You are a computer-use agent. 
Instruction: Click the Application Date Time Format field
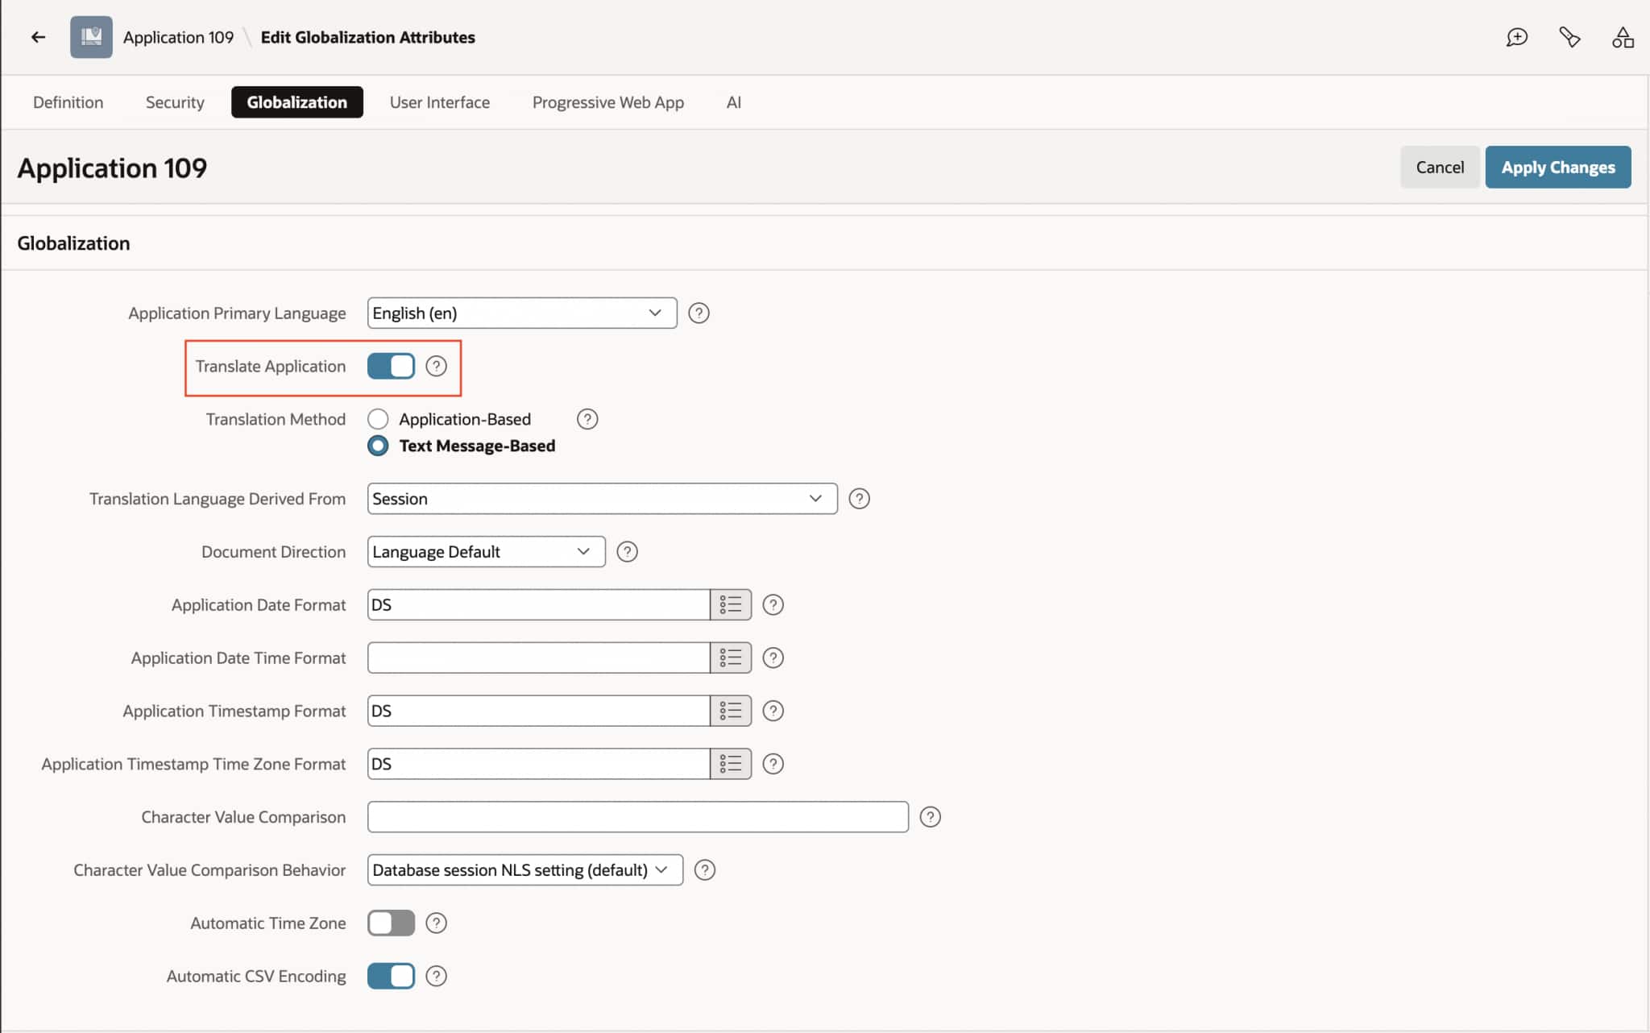tap(538, 658)
